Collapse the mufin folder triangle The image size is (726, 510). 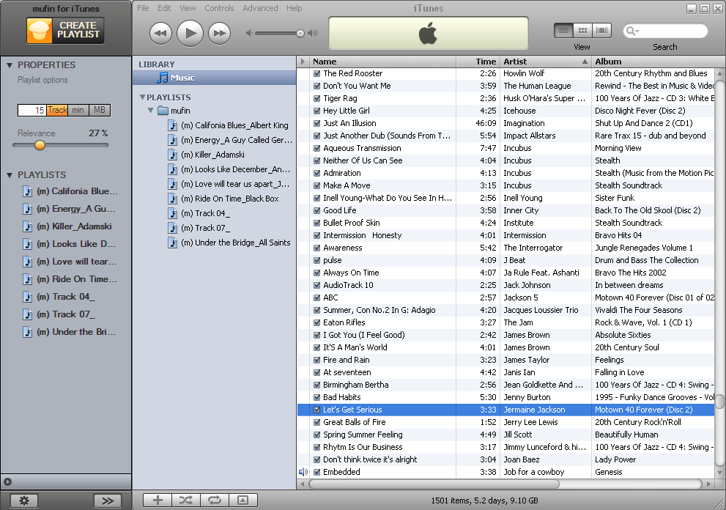150,111
